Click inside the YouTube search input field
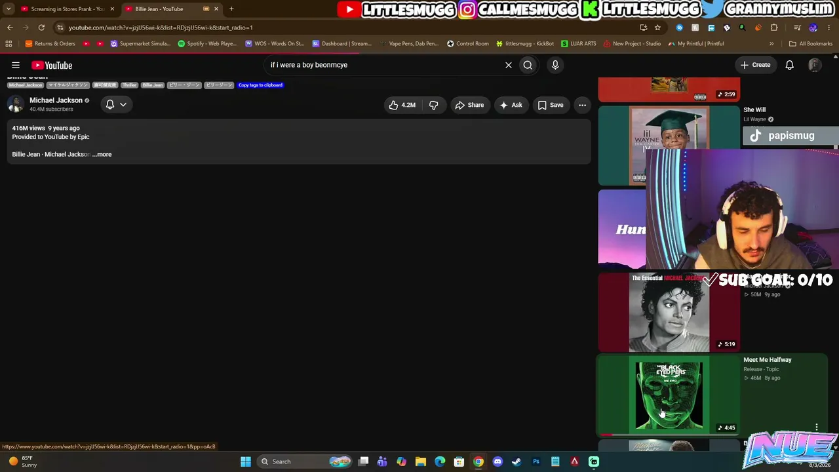The height and width of the screenshot is (472, 839). 383,65
